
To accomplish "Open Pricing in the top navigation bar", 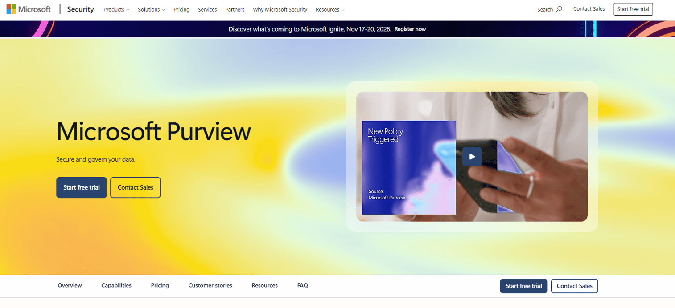I will pos(181,9).
